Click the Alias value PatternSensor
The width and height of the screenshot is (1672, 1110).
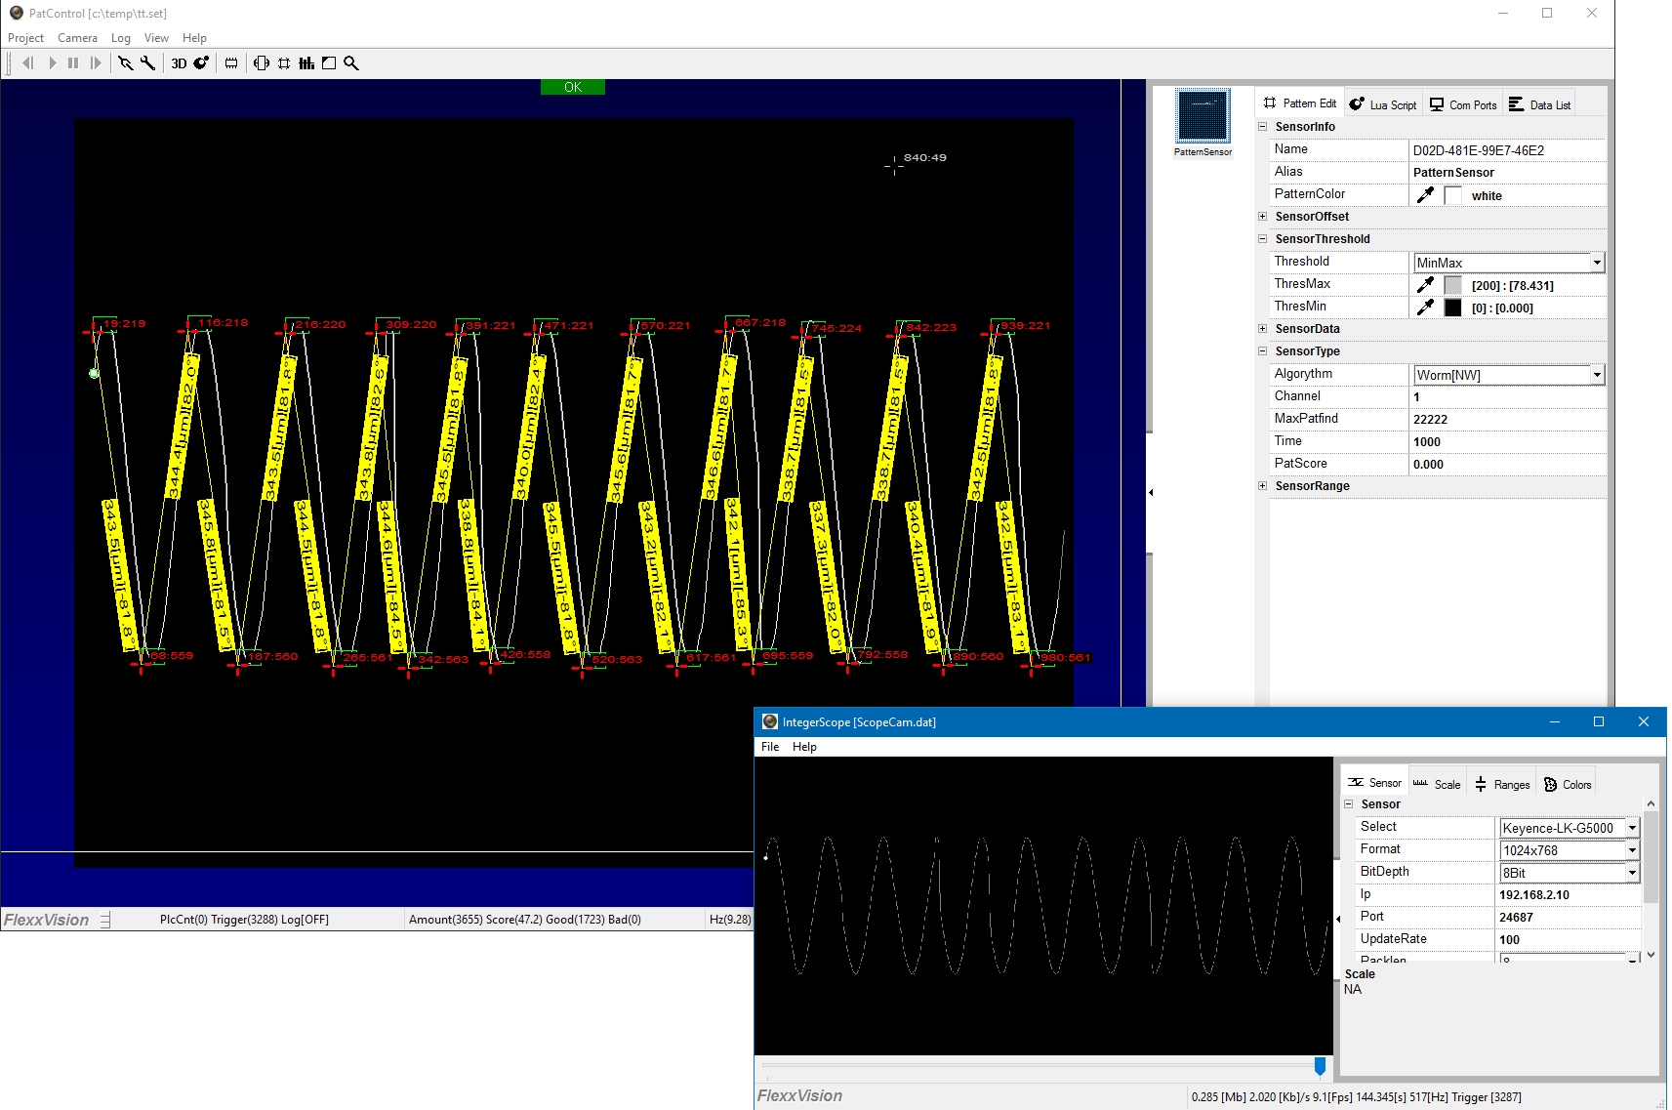pos(1453,173)
